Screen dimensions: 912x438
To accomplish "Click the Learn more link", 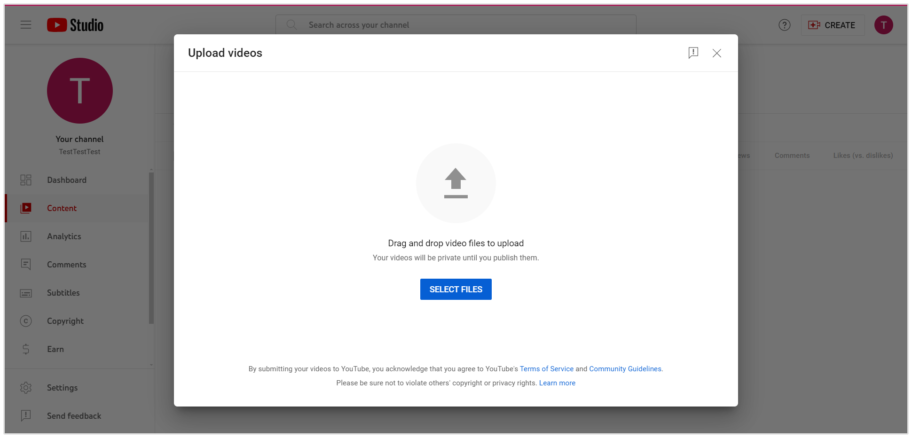I will coord(557,383).
